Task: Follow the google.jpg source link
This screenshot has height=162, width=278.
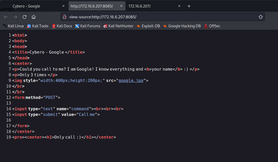Action: [x=131, y=81]
